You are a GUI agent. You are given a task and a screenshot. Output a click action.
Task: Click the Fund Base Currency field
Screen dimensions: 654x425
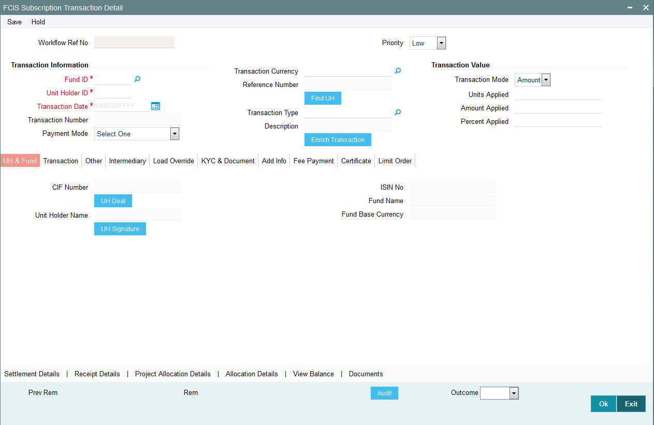click(x=453, y=214)
